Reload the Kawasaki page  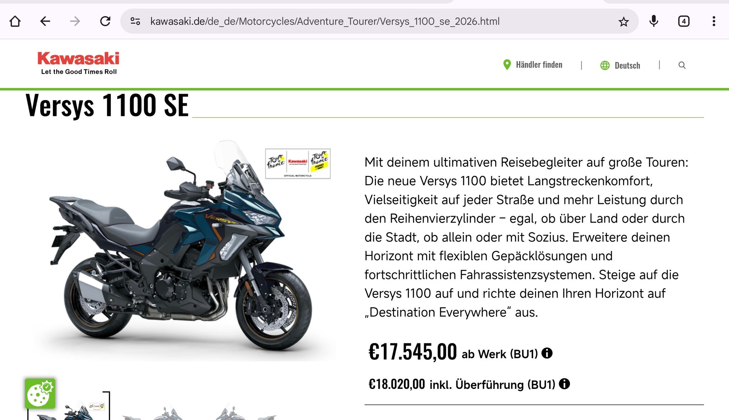click(105, 21)
